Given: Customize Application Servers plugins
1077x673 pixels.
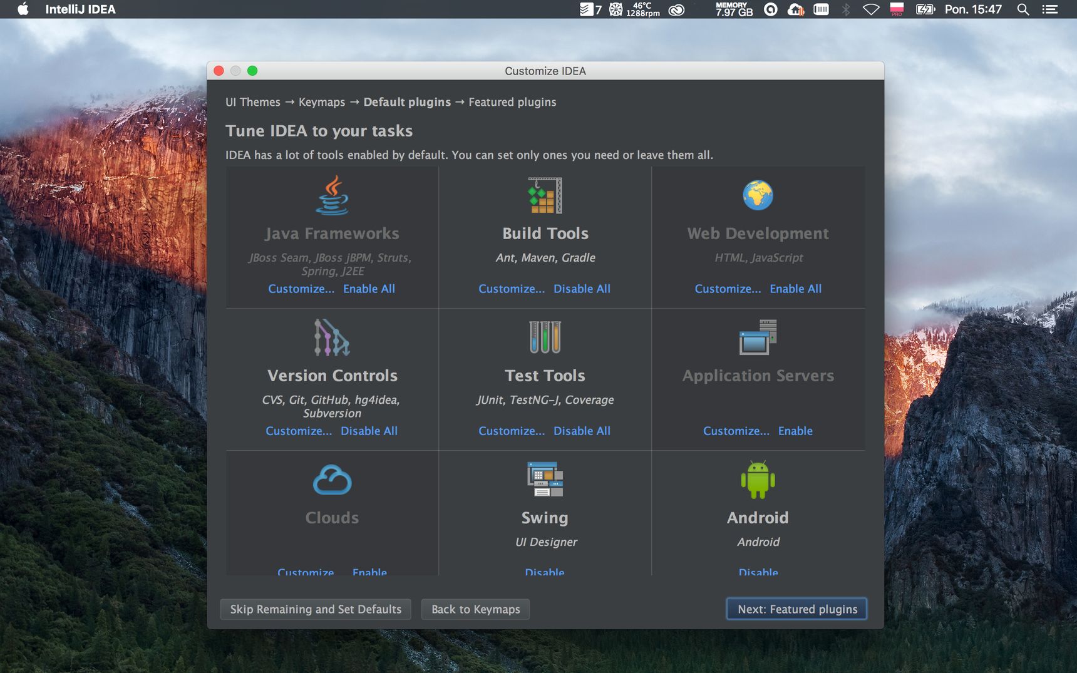Looking at the screenshot, I should [x=736, y=431].
